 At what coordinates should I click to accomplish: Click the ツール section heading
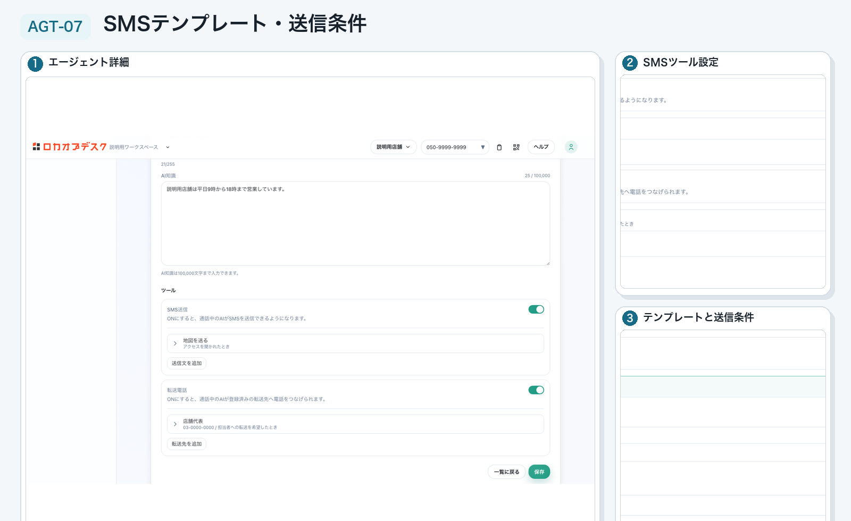(x=168, y=290)
